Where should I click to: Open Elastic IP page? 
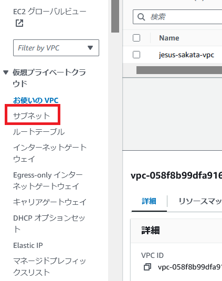coord(28,245)
